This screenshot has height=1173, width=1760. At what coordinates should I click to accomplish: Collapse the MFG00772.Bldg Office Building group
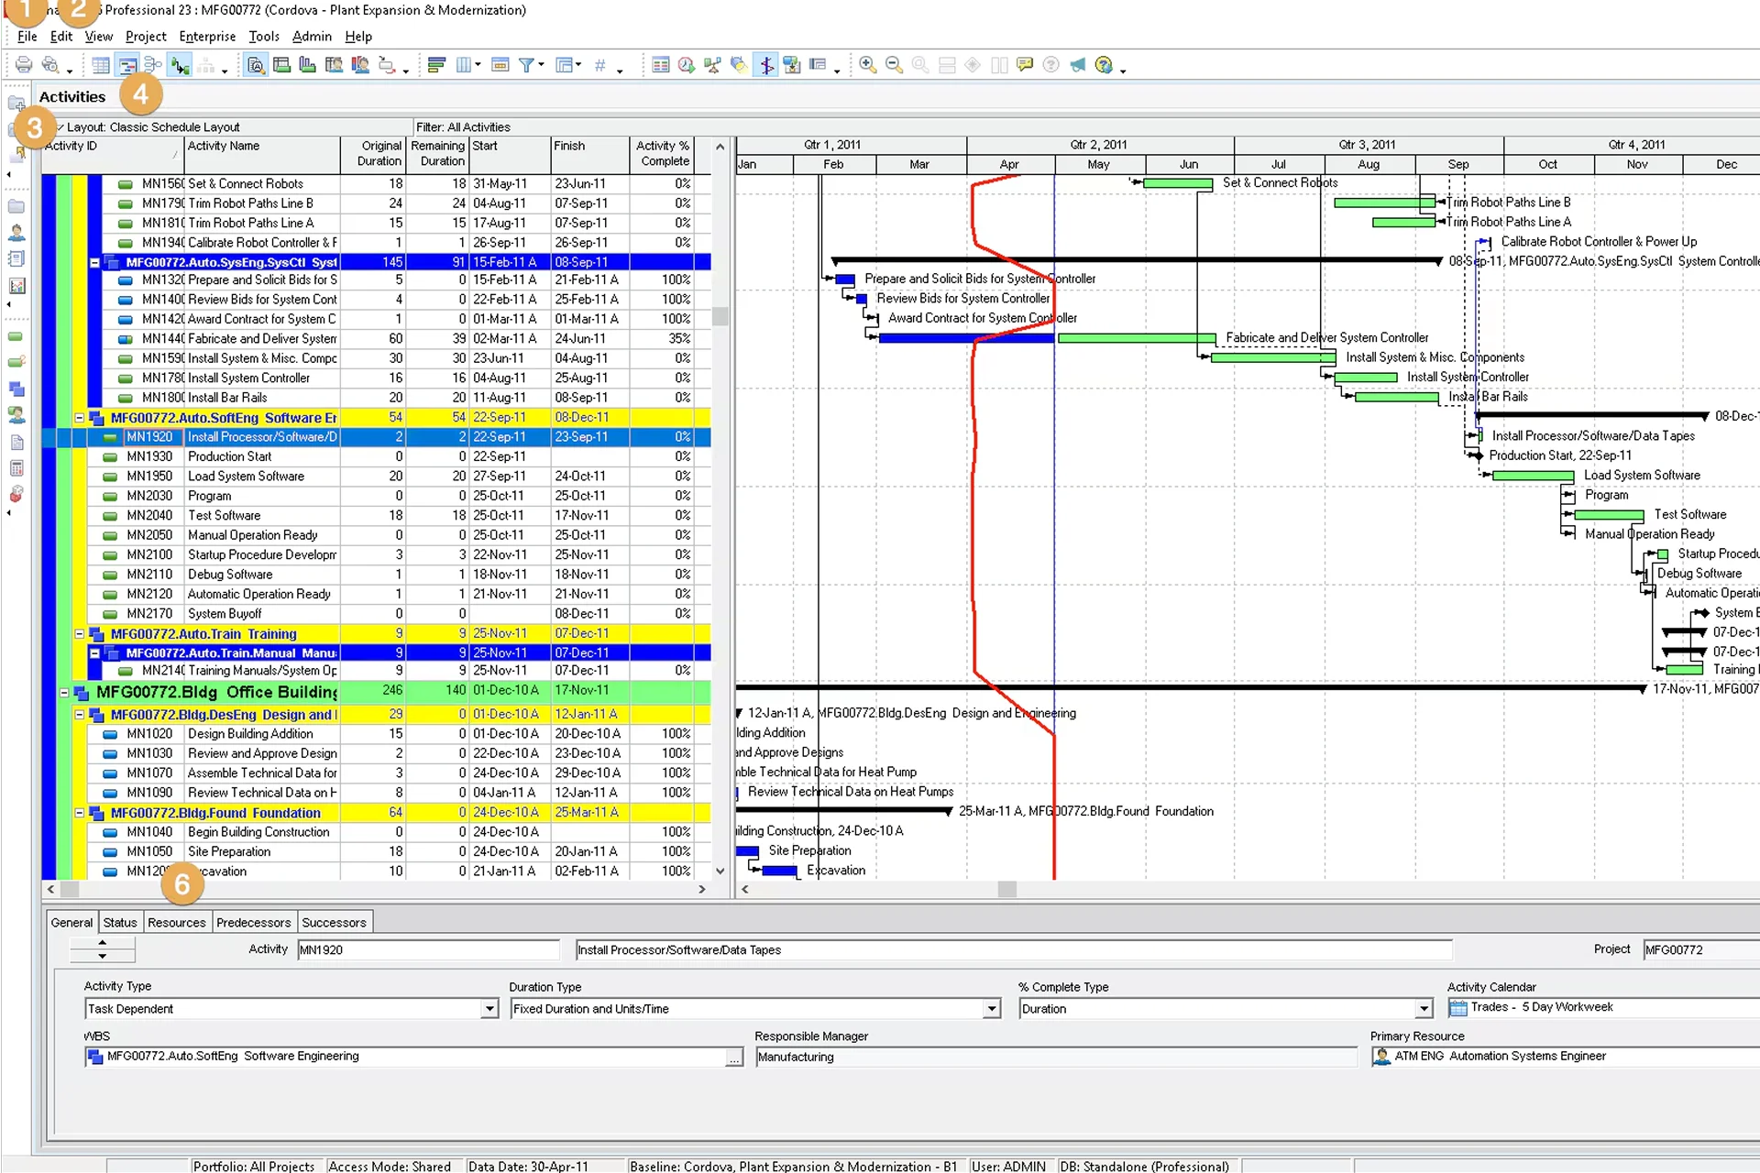click(64, 693)
